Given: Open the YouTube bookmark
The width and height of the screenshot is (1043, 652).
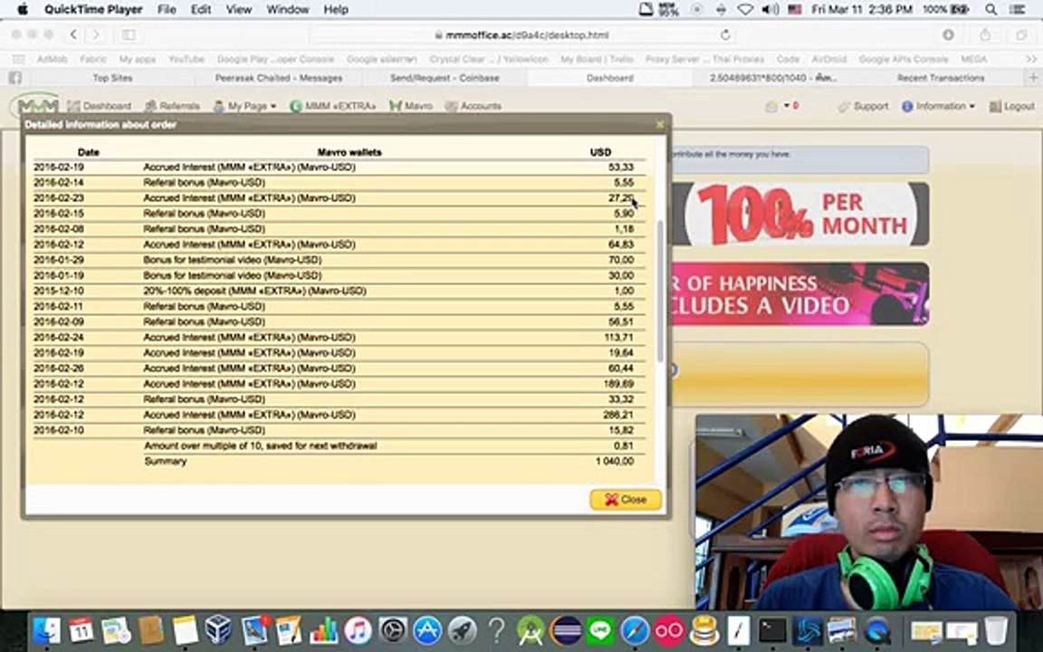Looking at the screenshot, I should 187,59.
